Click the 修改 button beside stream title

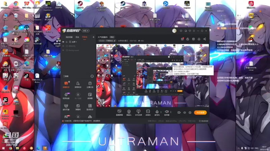click(x=112, y=37)
